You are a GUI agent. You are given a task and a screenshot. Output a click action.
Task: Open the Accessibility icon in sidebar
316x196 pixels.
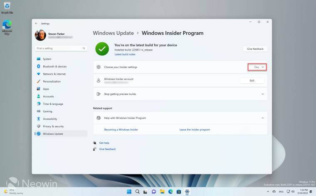(39, 119)
